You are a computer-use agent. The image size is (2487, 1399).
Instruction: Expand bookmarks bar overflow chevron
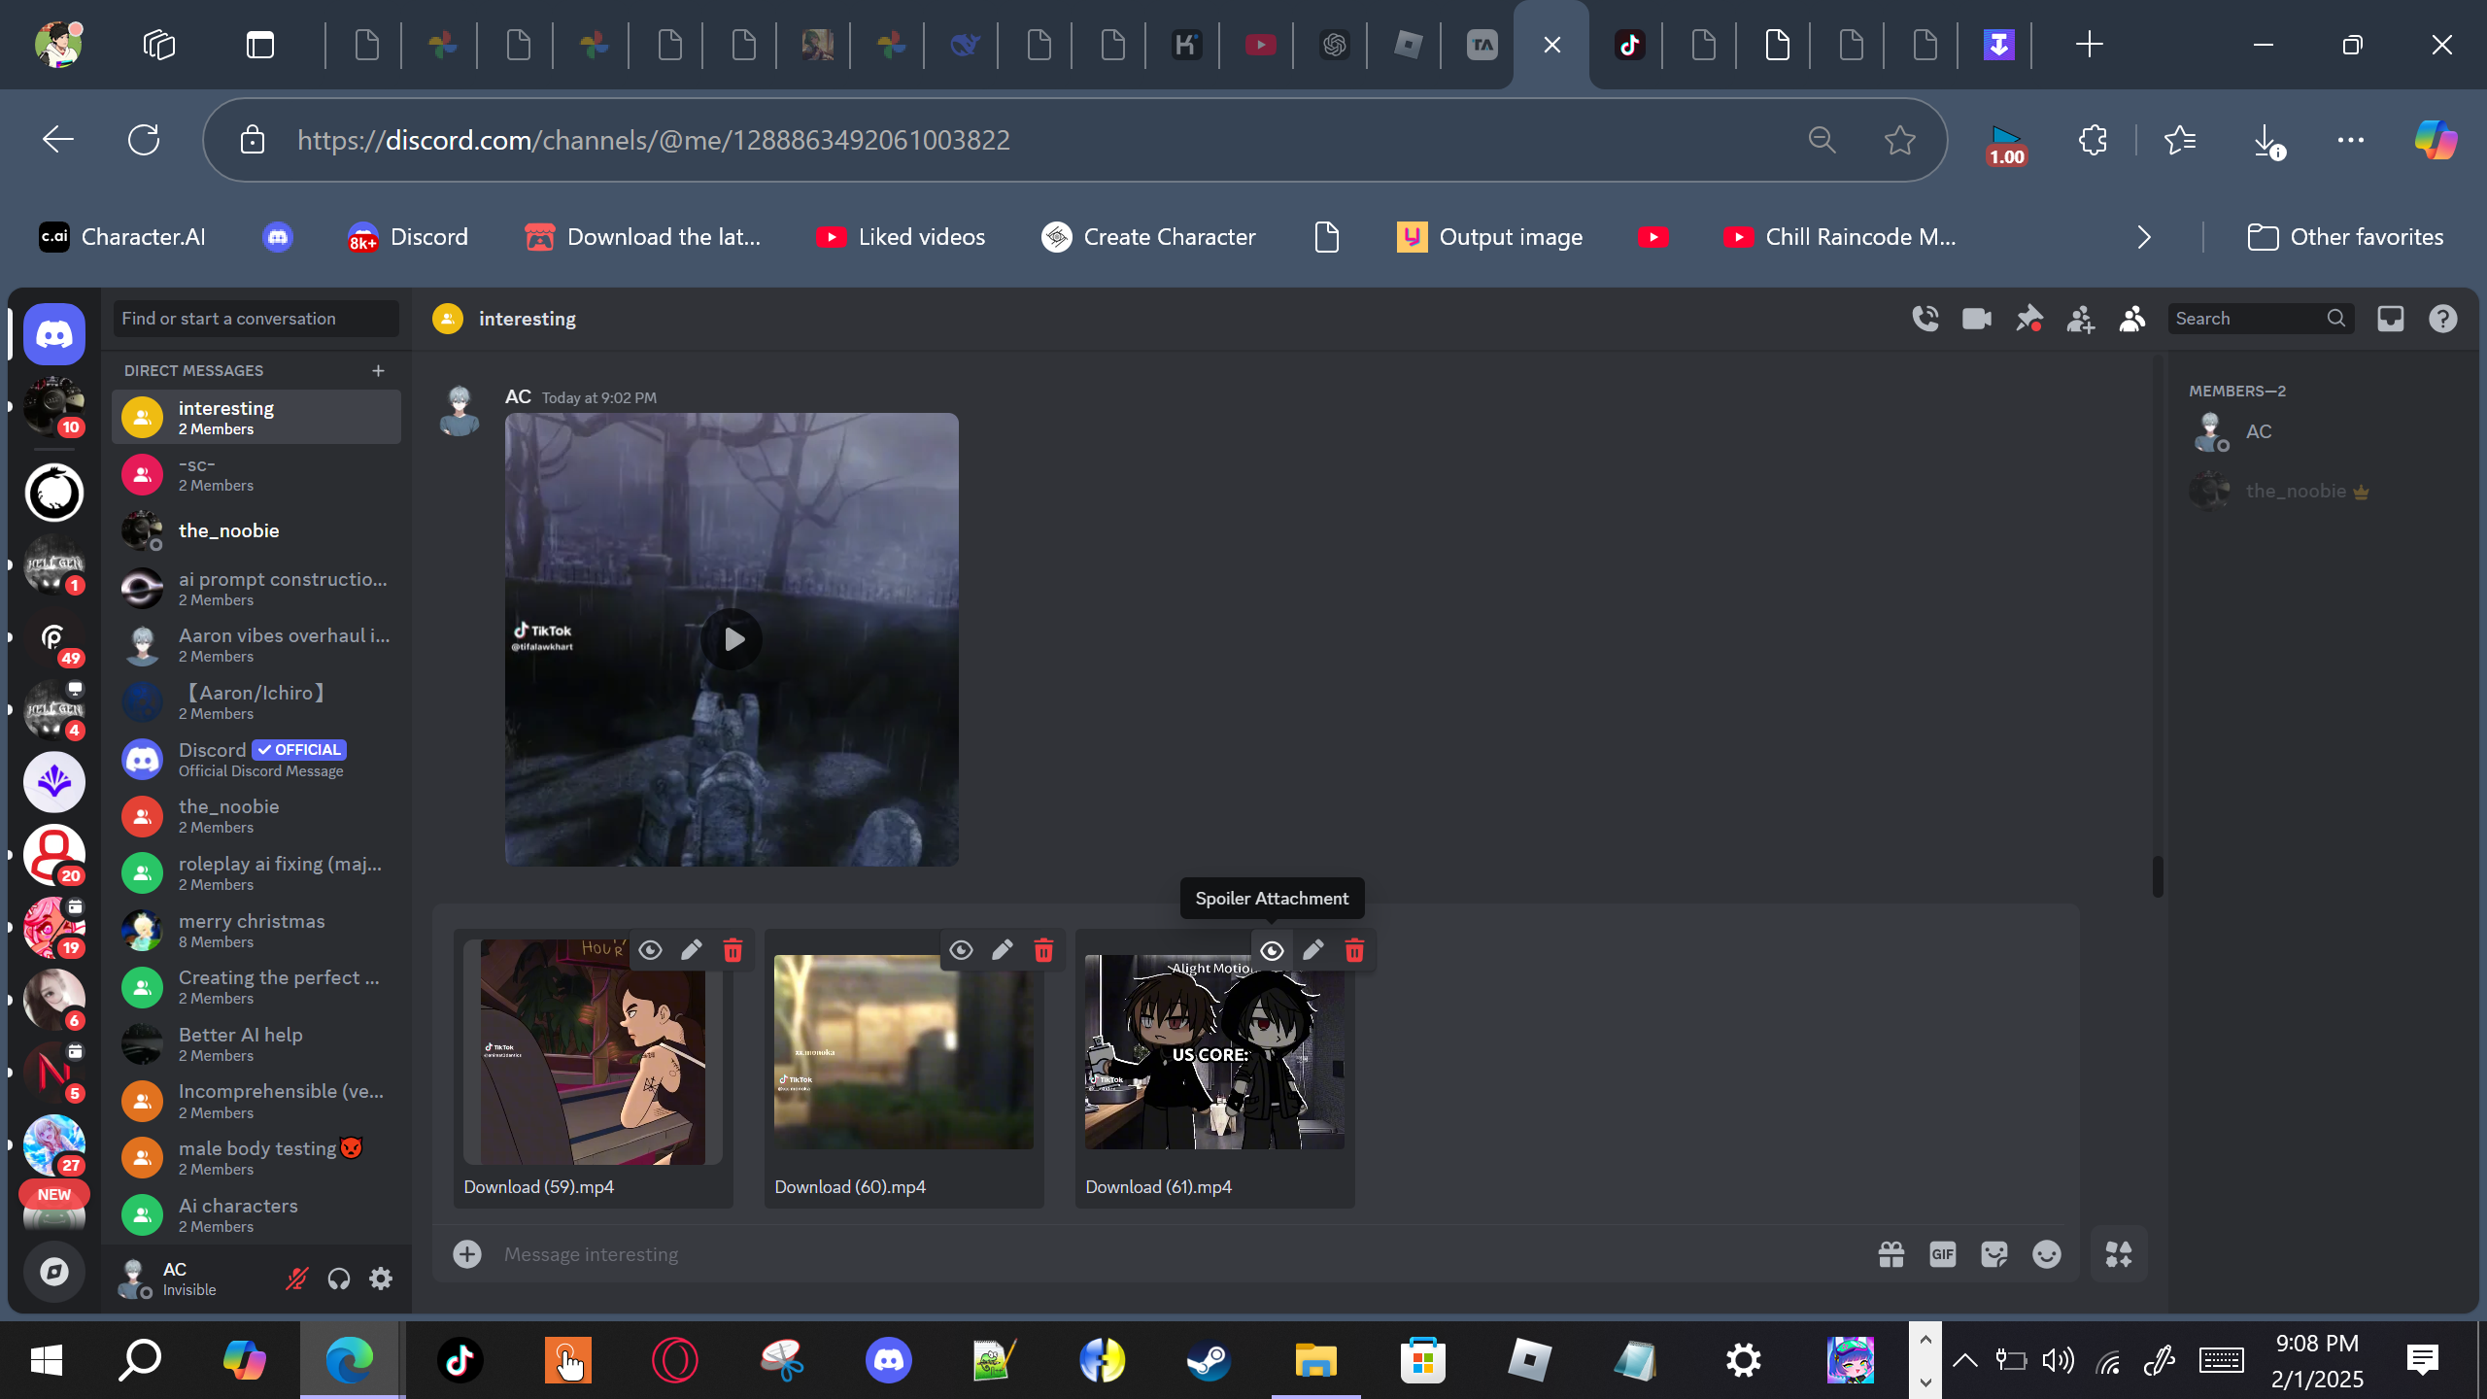click(2144, 237)
